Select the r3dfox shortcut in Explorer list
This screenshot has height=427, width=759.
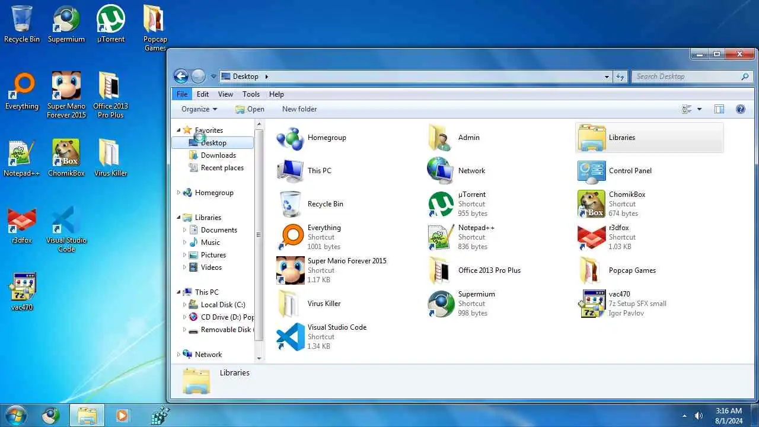click(592, 237)
